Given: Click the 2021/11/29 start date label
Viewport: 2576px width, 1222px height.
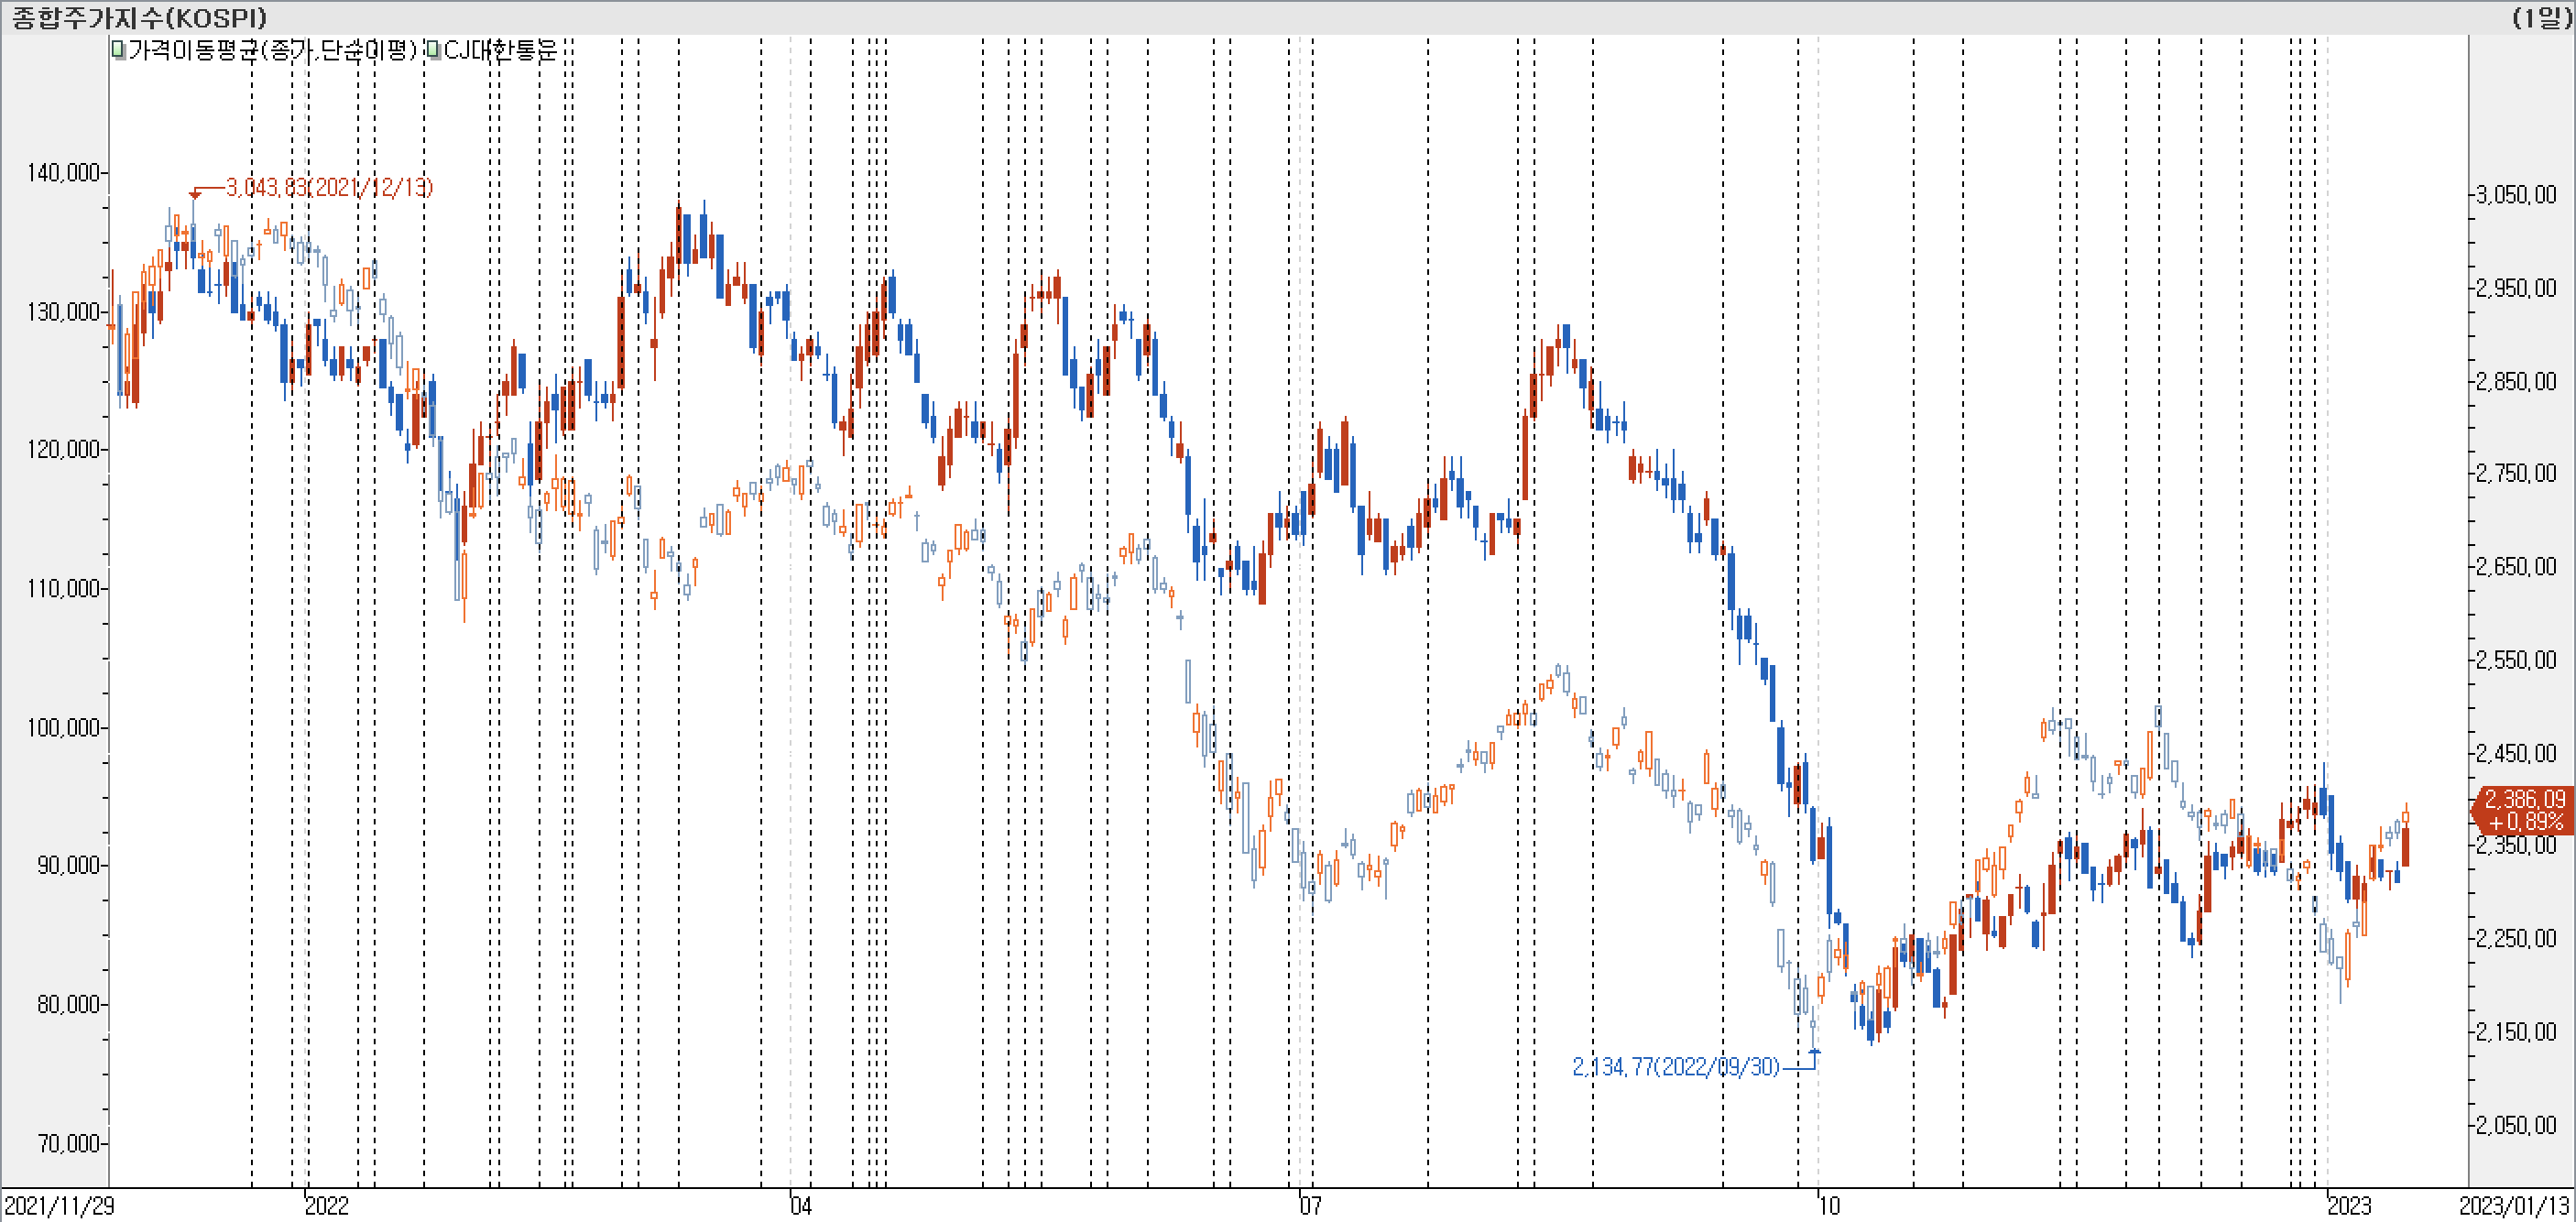Looking at the screenshot, I should coord(59,1205).
